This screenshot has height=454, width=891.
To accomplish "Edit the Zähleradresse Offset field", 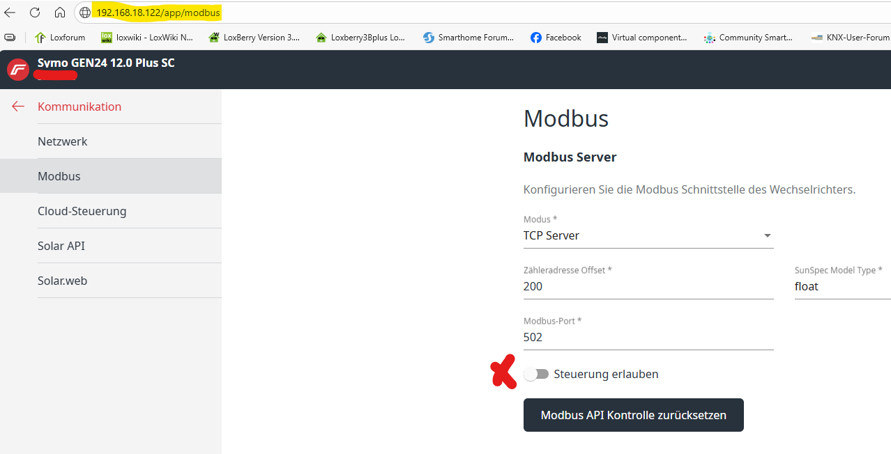I will coord(648,286).
